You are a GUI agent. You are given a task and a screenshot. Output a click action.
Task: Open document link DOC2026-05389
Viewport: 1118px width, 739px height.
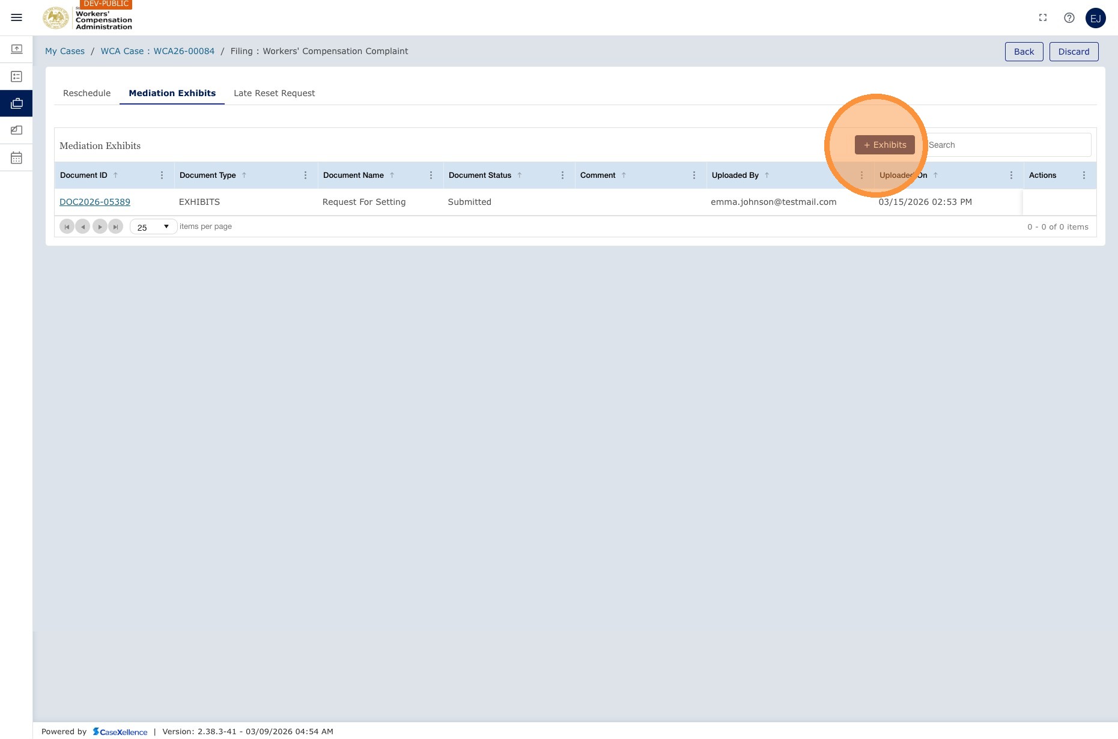95,202
